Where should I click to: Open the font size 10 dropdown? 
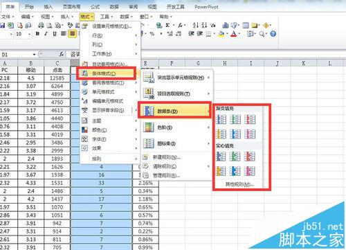pos(30,34)
